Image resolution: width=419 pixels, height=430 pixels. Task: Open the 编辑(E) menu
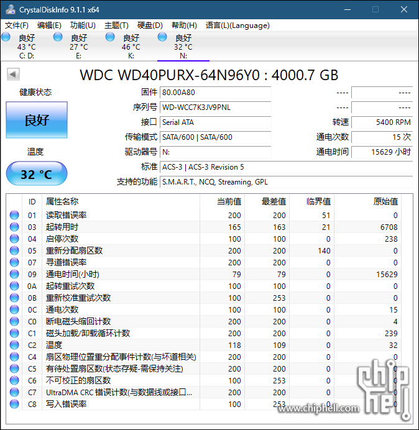tap(49, 25)
